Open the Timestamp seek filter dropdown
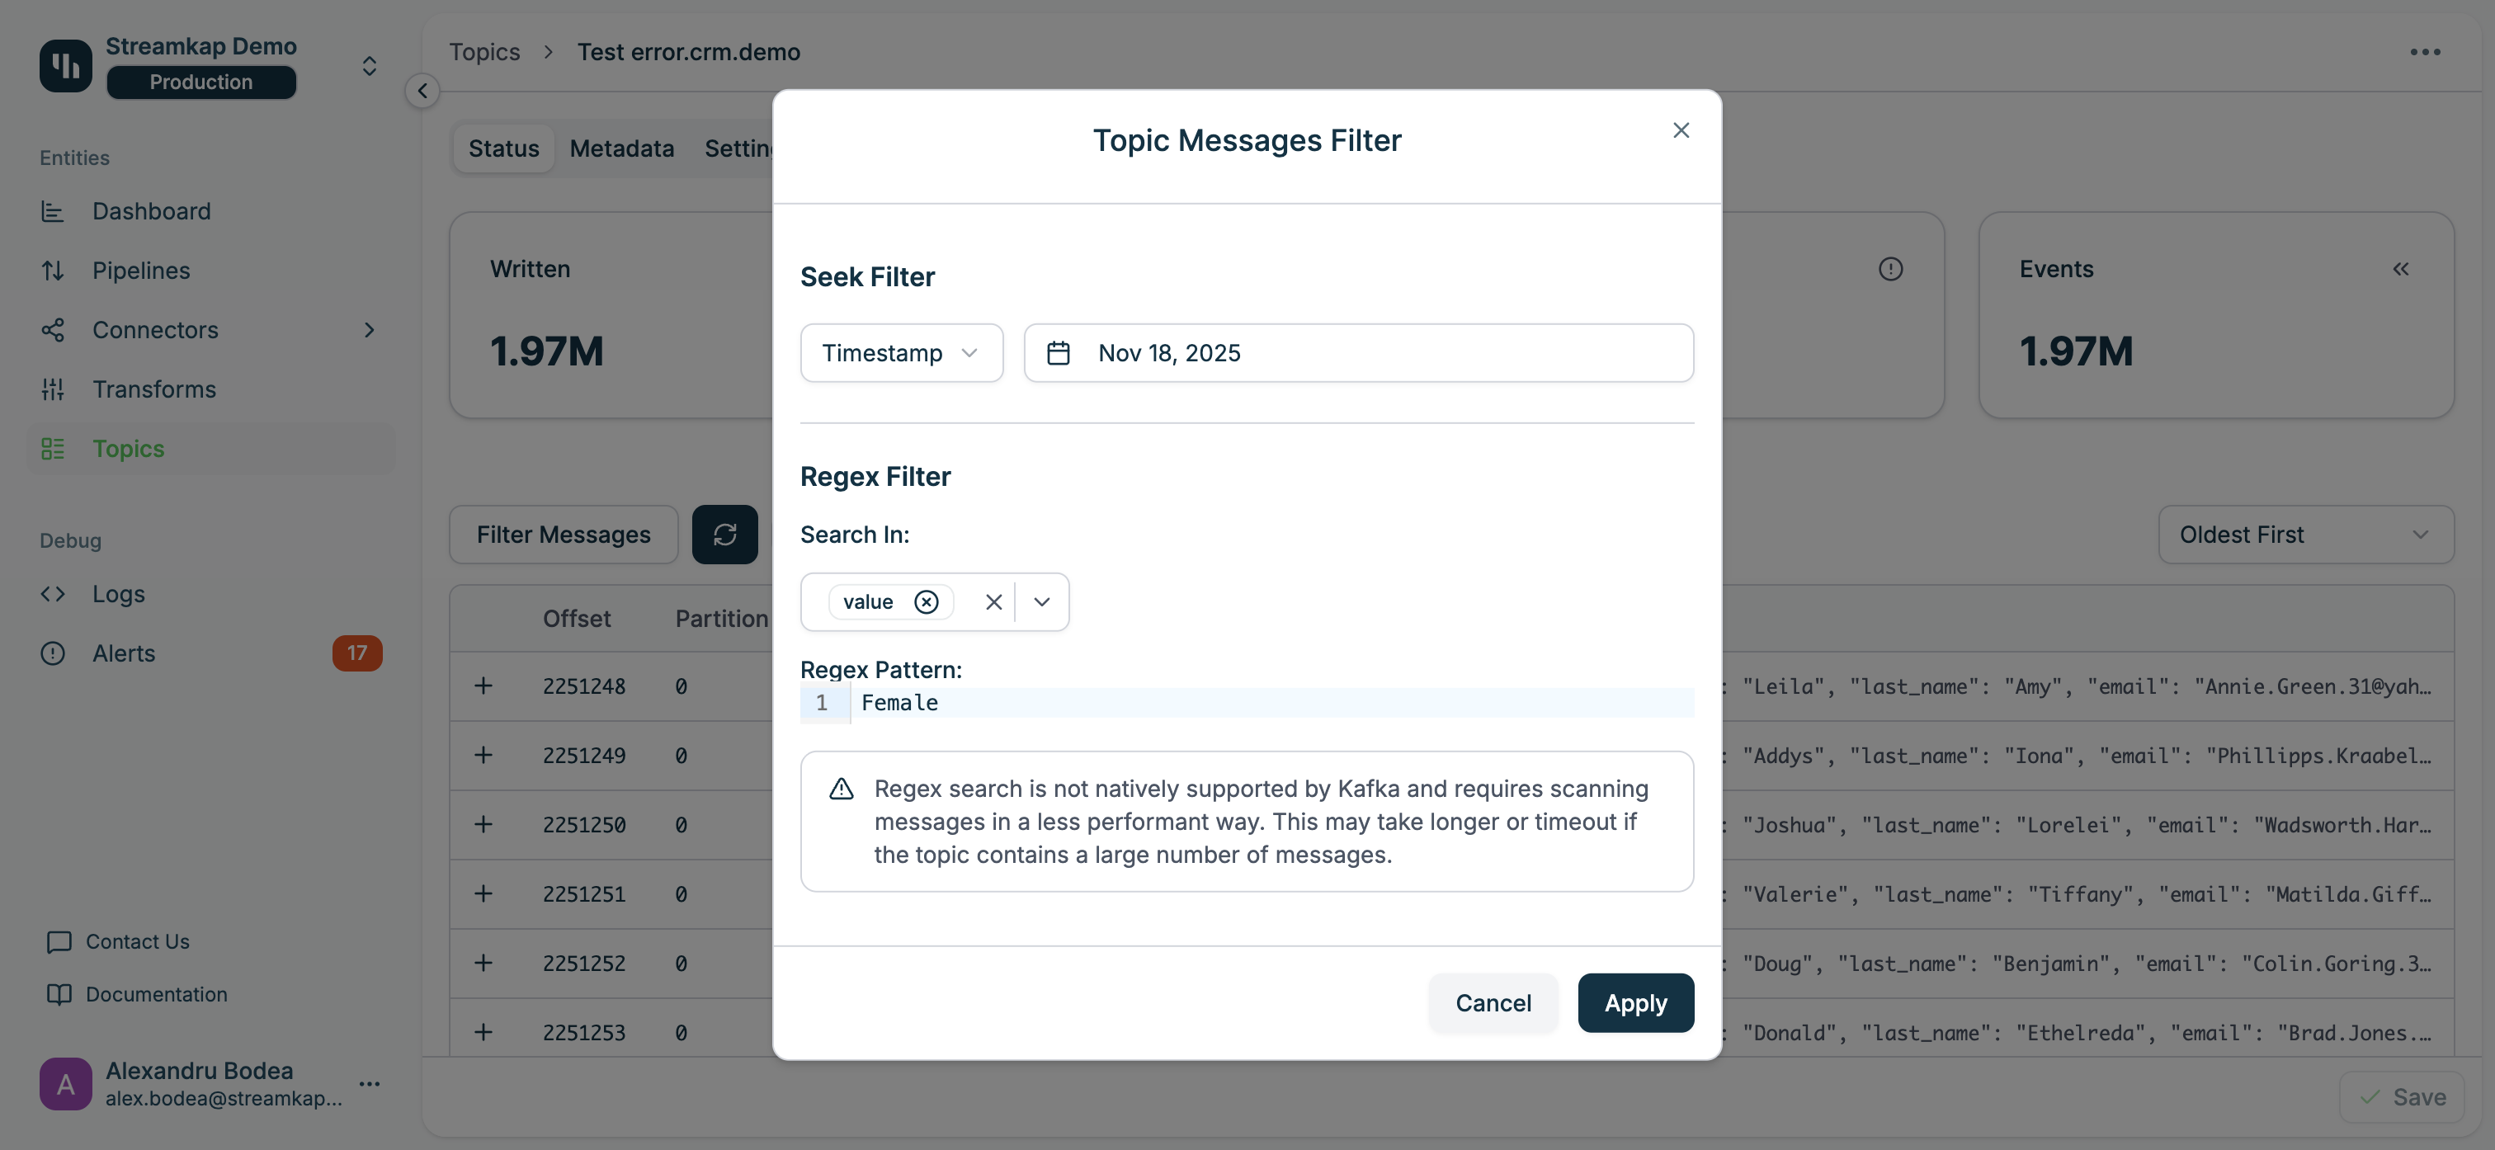 [x=901, y=352]
